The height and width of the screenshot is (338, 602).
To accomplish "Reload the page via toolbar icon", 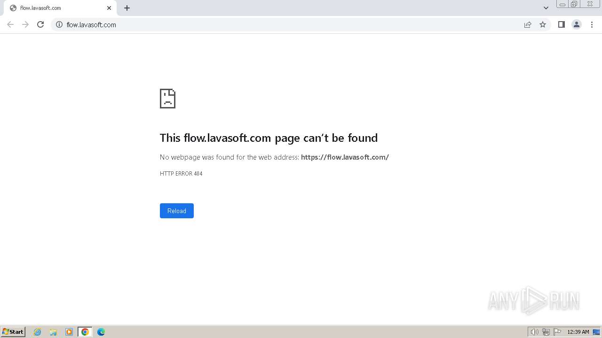I will (x=40, y=24).
